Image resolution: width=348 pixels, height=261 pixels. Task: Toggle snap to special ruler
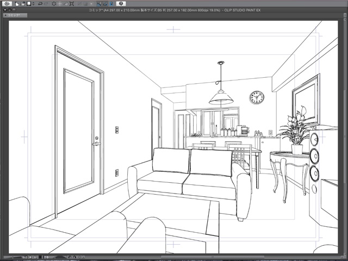[x=105, y=4]
